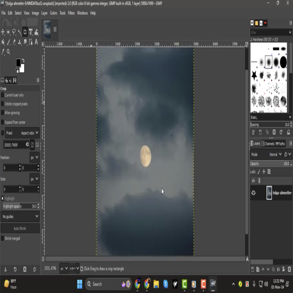Open the Aspect ratio dropdown

coord(30,133)
